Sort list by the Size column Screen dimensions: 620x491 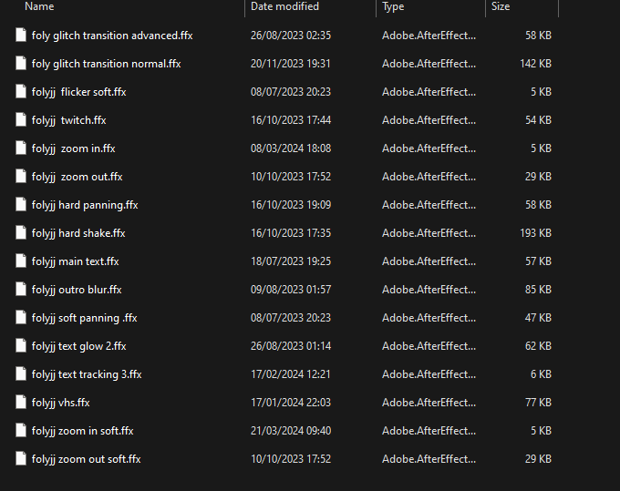click(501, 6)
